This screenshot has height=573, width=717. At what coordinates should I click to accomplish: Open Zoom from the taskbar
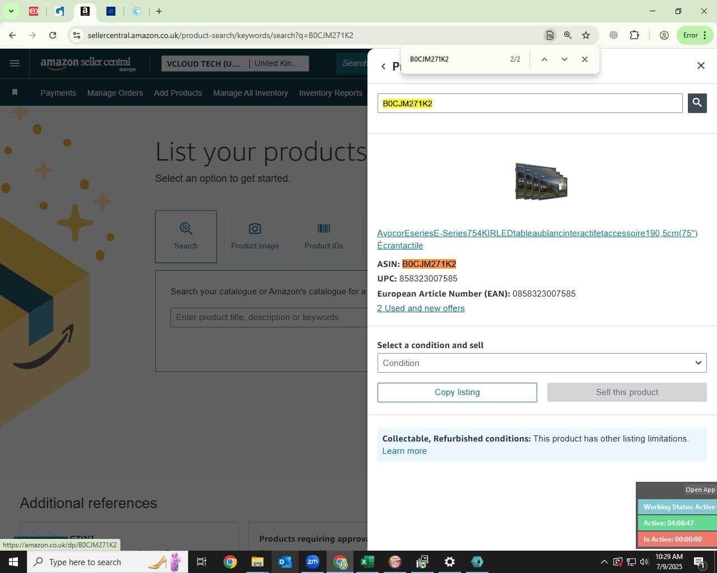(x=312, y=562)
